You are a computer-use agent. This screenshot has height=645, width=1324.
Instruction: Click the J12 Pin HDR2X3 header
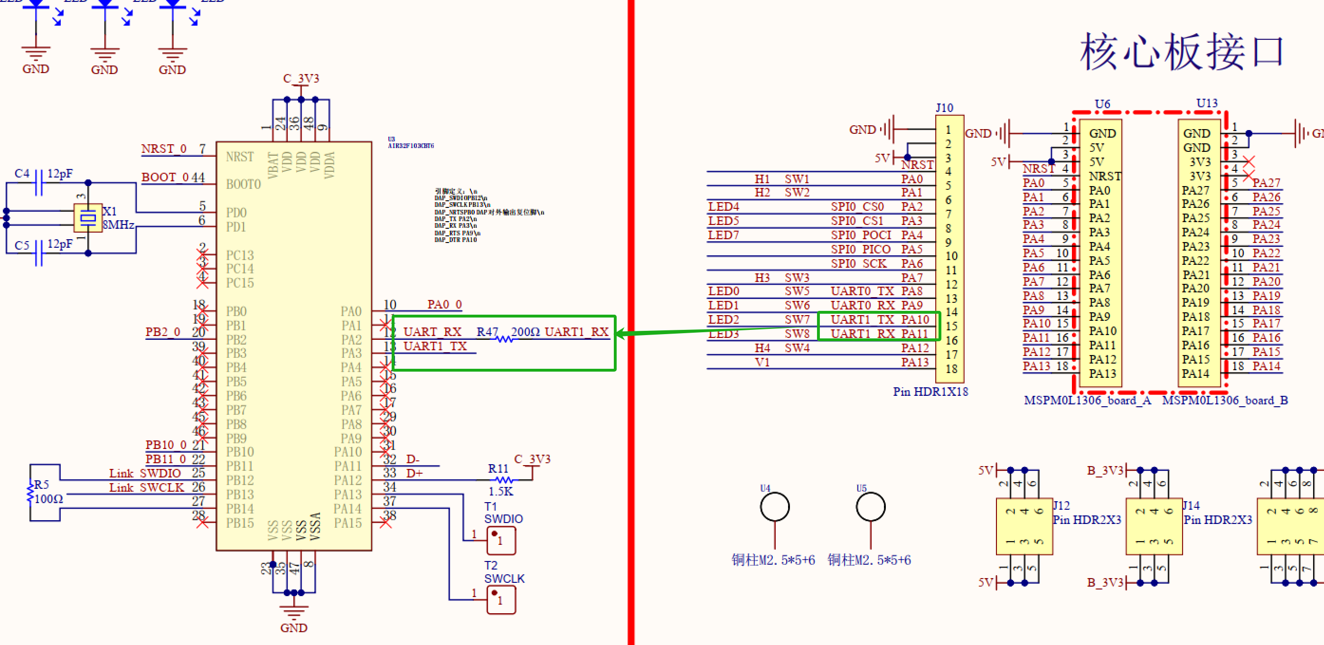[1024, 526]
